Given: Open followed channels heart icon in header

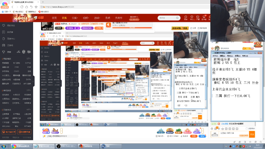Looking at the screenshot, I should [x=192, y=18].
